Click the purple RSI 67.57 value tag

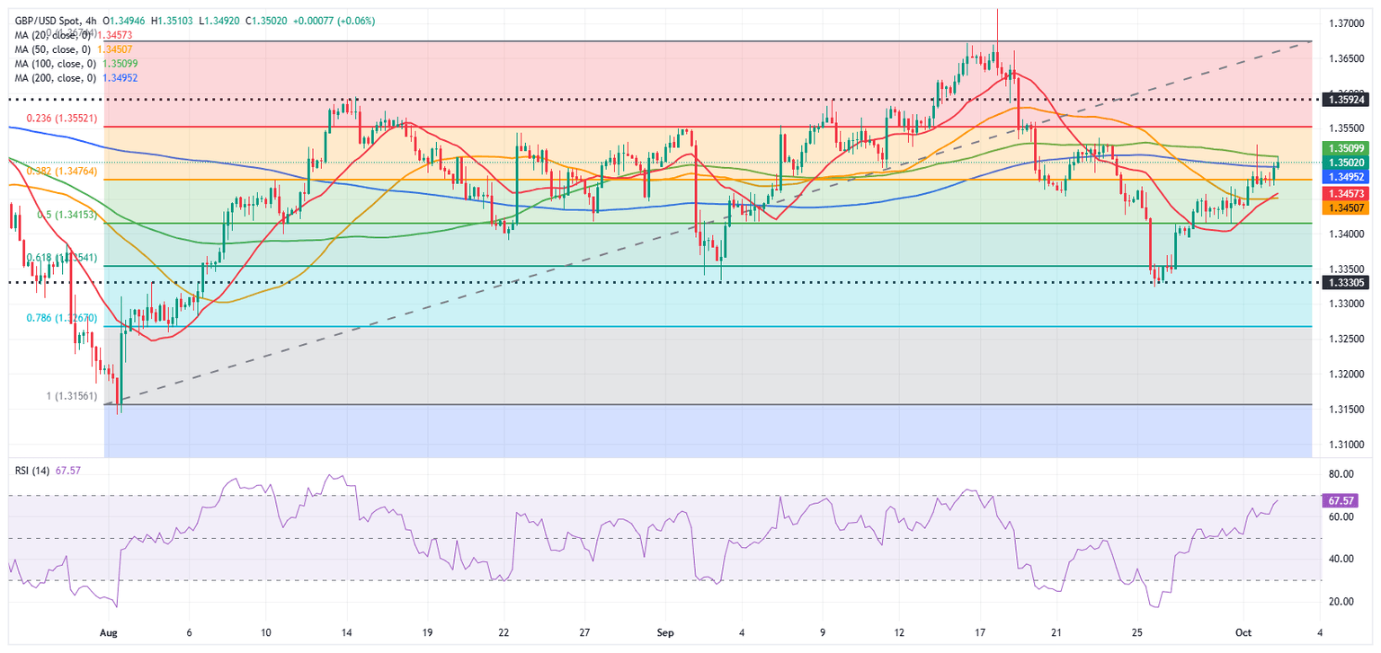tap(1347, 499)
